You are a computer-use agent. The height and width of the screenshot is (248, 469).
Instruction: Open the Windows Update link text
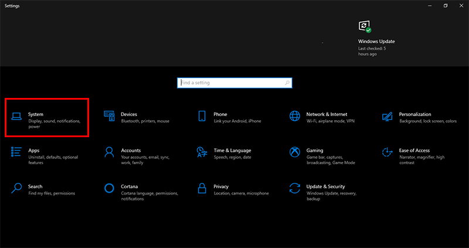[x=376, y=42]
